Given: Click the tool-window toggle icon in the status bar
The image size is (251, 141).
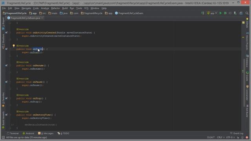Looking at the screenshot, I should point(3,137).
